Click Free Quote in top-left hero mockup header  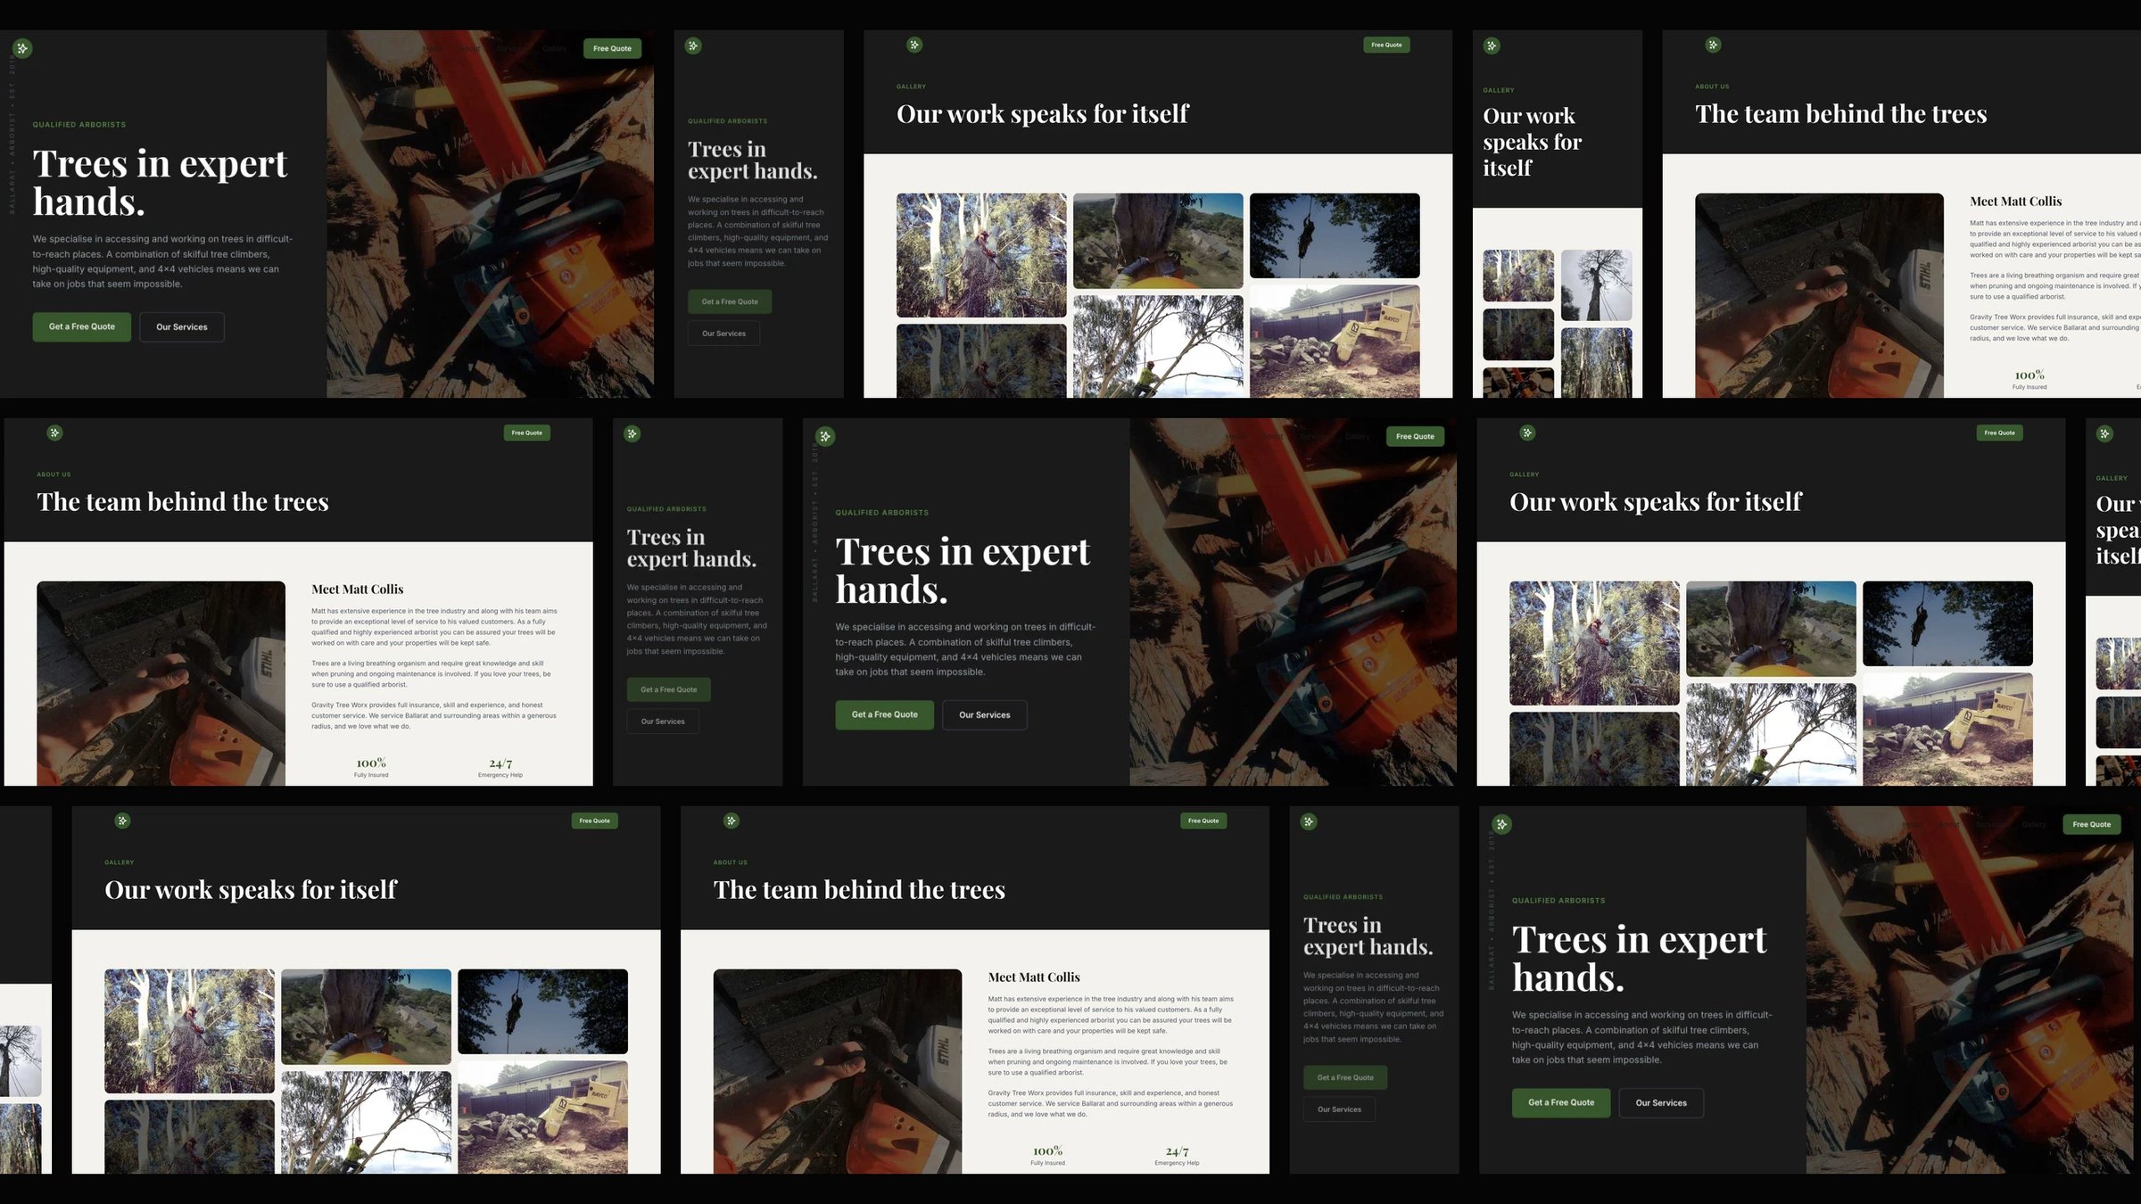tap(612, 48)
